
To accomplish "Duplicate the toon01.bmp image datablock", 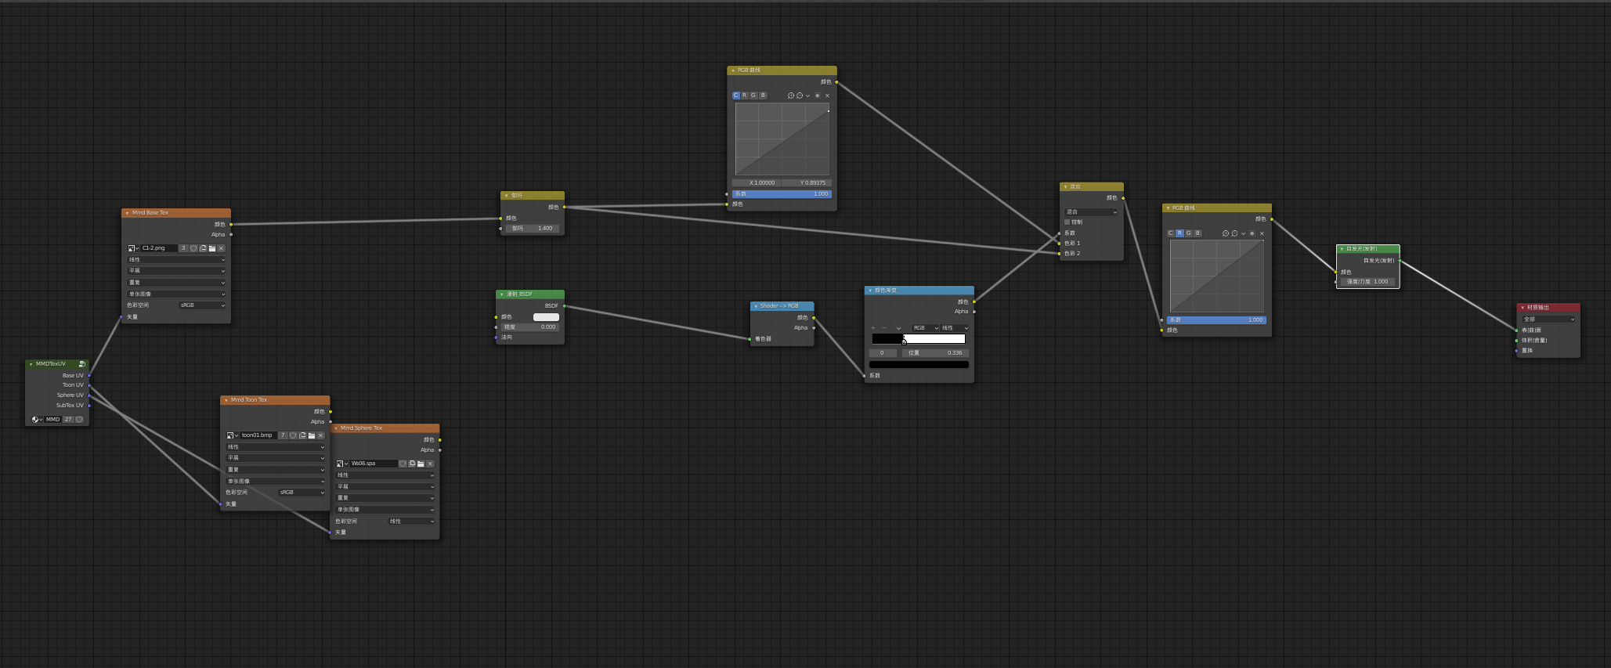I will [x=302, y=435].
